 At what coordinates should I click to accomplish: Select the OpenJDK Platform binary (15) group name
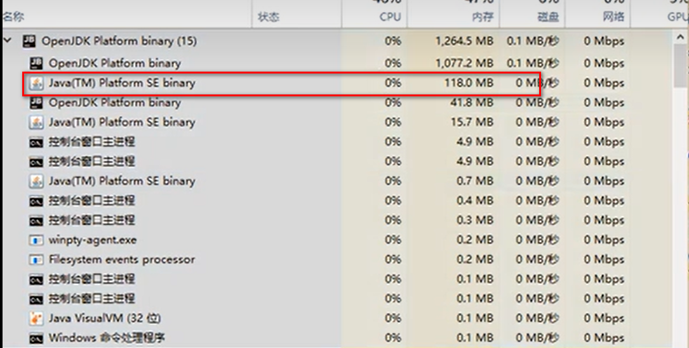119,41
